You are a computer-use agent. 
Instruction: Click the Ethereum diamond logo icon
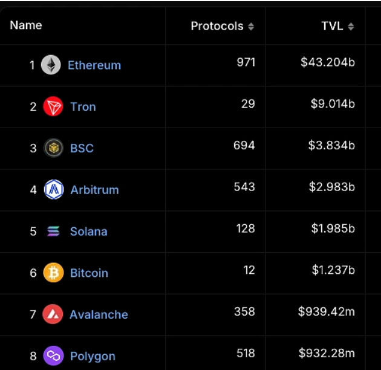click(x=51, y=65)
